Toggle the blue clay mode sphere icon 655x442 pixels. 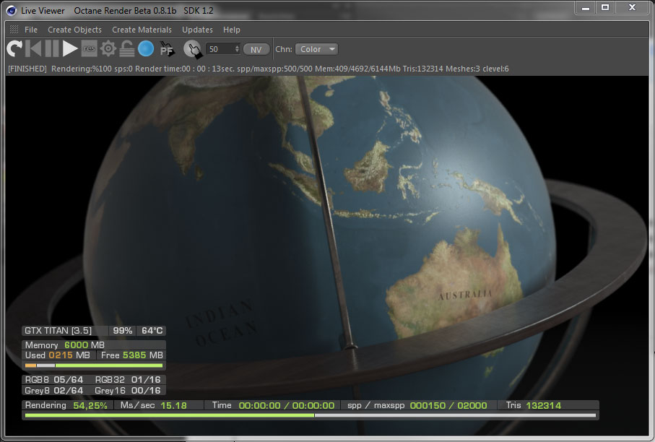coord(146,49)
